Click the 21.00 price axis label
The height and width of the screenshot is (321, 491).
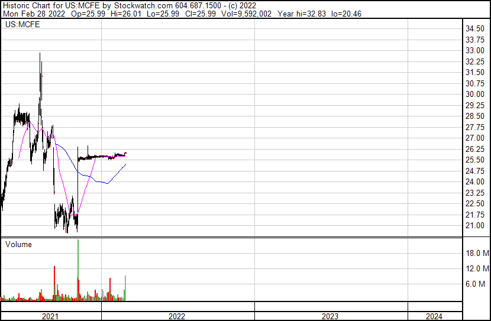point(474,225)
